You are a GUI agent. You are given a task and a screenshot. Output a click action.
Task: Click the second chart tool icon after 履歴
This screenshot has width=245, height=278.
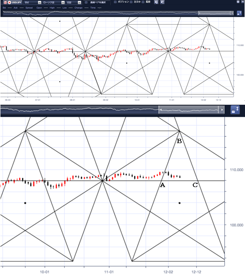[x=162, y=2]
